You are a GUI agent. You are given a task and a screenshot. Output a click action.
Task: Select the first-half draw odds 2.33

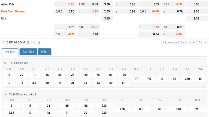(196, 18)
